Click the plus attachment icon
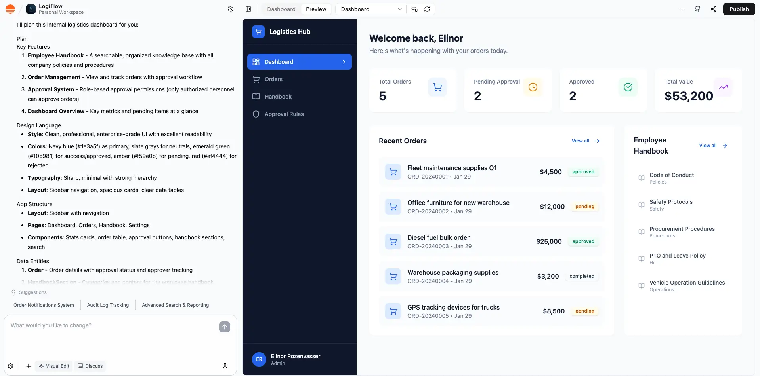This screenshot has width=760, height=376. tap(28, 366)
